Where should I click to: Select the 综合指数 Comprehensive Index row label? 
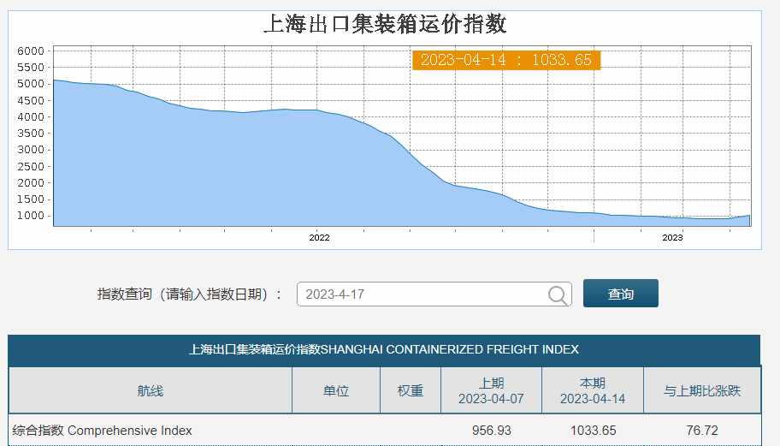(x=102, y=431)
